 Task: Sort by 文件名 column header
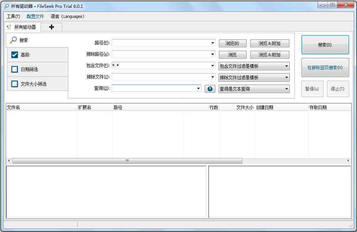pos(41,108)
